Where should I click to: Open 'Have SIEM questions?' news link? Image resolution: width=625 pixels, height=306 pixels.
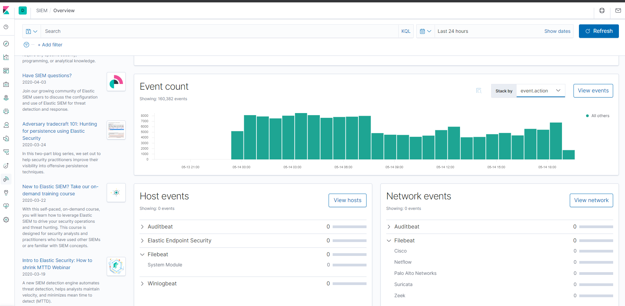point(47,75)
